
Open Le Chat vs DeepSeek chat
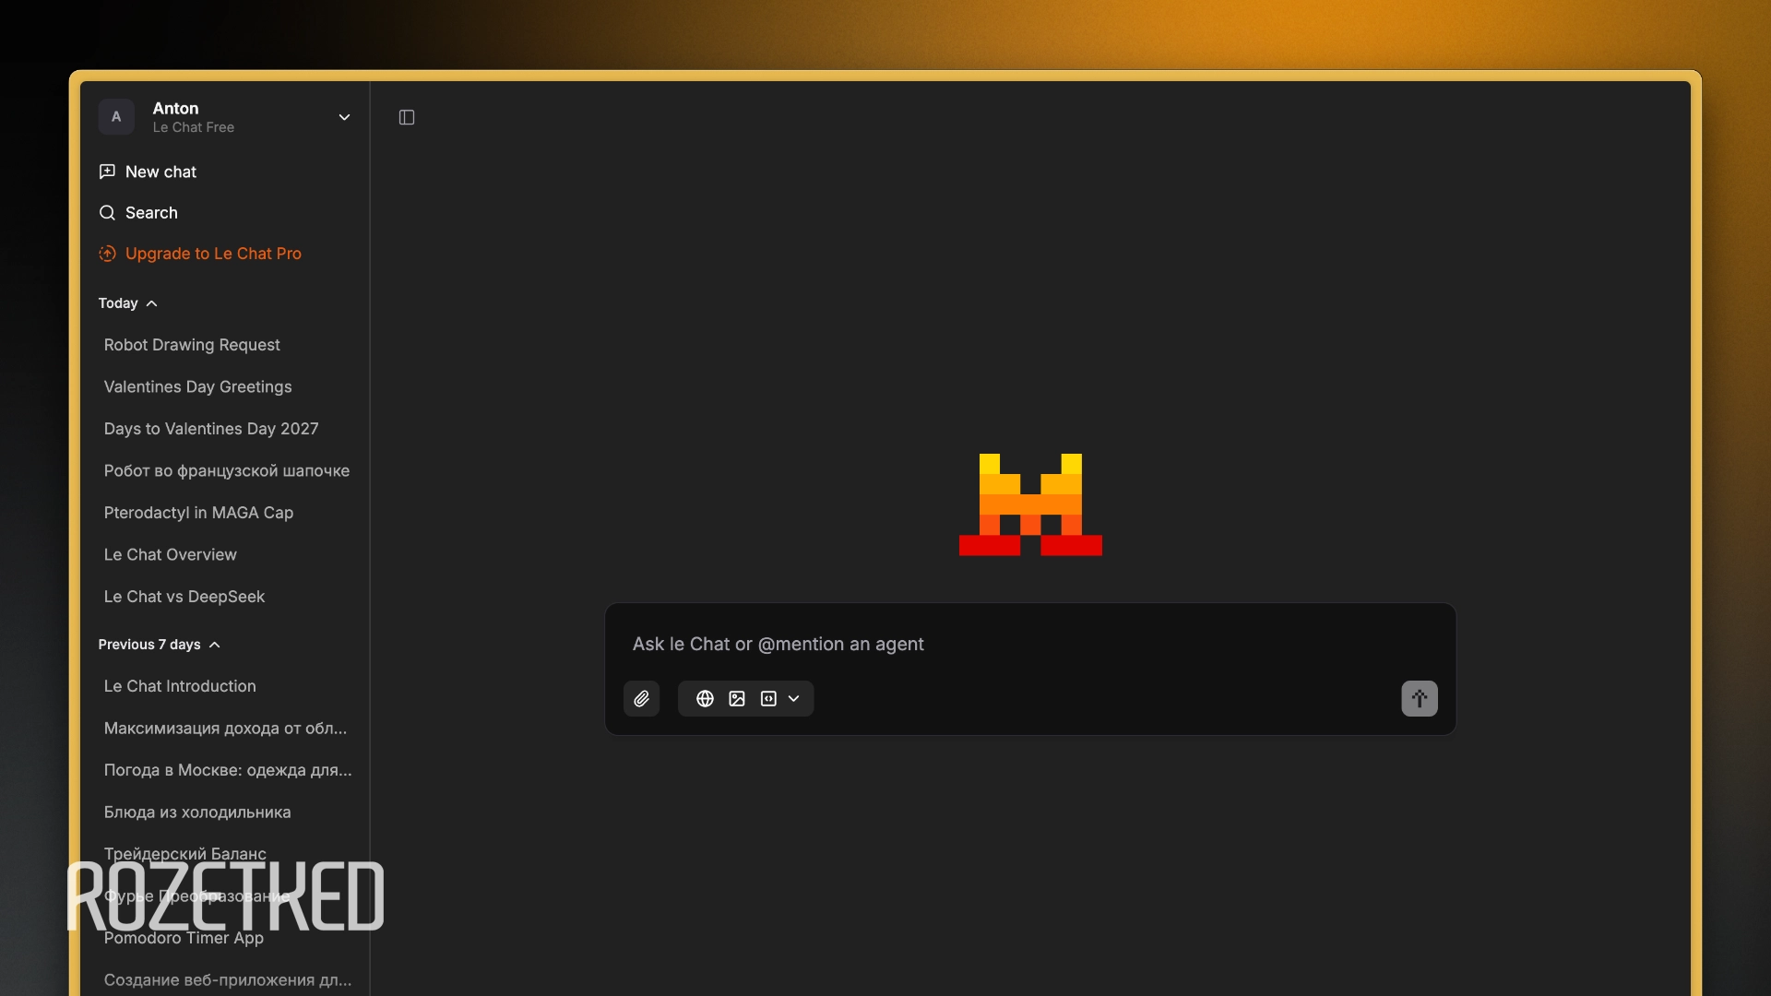pos(184,597)
